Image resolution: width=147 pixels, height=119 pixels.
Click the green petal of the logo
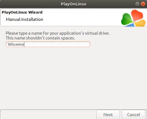[127, 19]
